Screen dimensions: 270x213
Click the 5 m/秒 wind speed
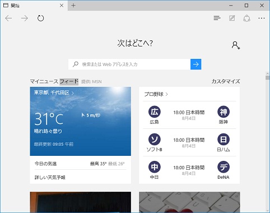click(x=91, y=115)
